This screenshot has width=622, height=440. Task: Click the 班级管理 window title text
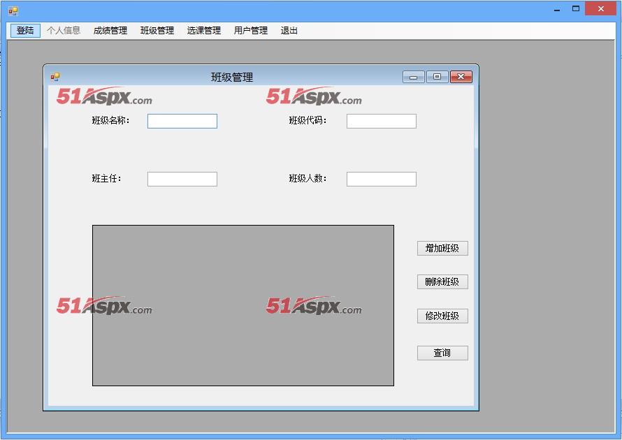232,78
